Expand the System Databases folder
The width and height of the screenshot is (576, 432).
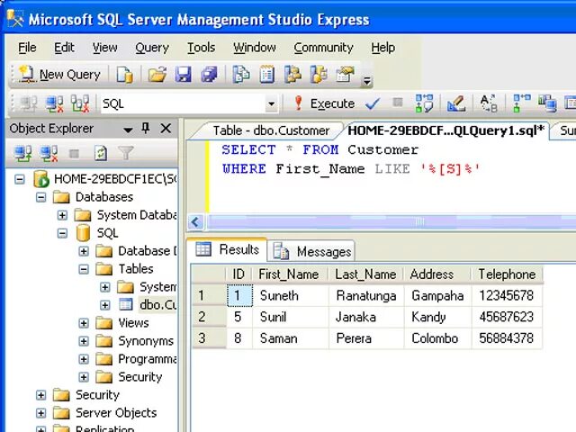point(62,215)
